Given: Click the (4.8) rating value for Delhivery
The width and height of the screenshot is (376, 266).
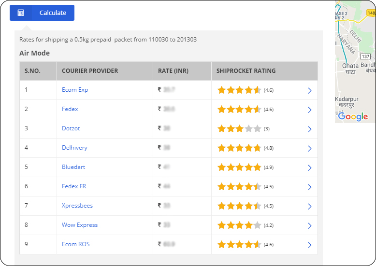Looking at the screenshot, I should point(269,148).
